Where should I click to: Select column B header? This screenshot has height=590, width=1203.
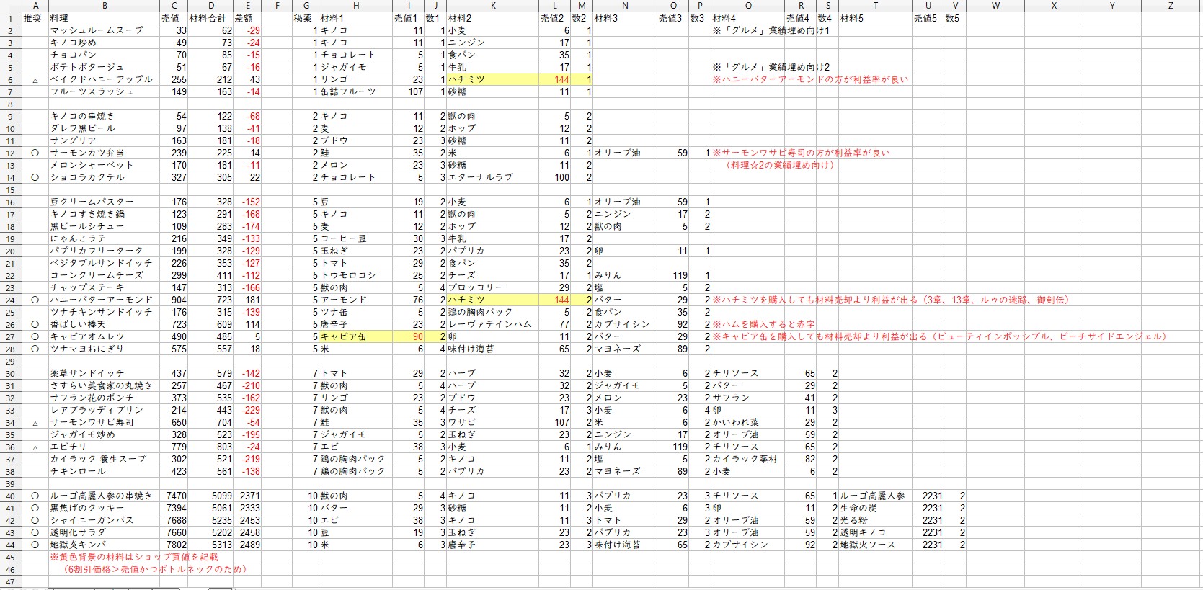(x=105, y=6)
